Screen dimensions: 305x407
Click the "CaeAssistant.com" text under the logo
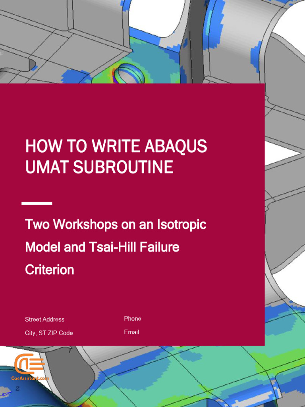click(x=30, y=378)
